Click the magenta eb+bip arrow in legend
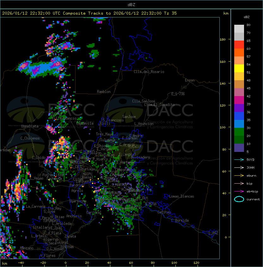The height and width of the screenshot is (267, 263). pyautogui.click(x=239, y=192)
